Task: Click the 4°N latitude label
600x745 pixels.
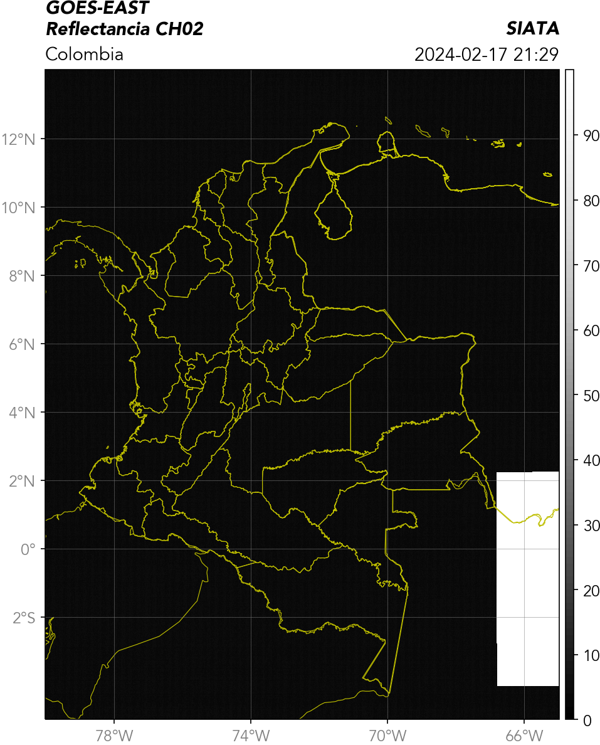Action: [23, 413]
